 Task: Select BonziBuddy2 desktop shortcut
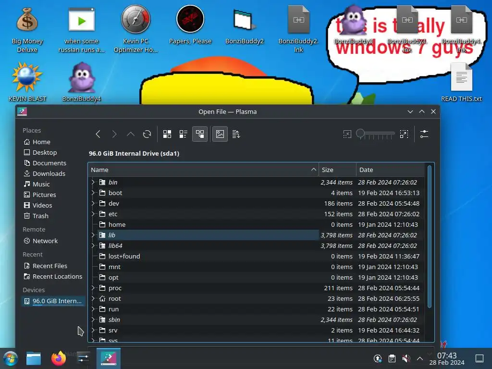[245, 26]
